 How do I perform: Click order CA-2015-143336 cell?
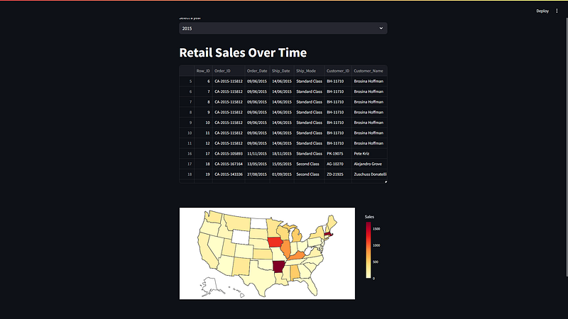coord(228,174)
